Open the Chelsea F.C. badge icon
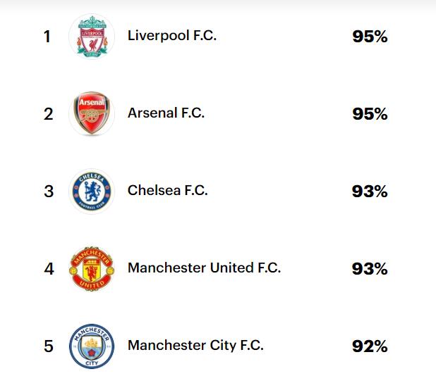This screenshot has width=436, height=376. pos(92,192)
